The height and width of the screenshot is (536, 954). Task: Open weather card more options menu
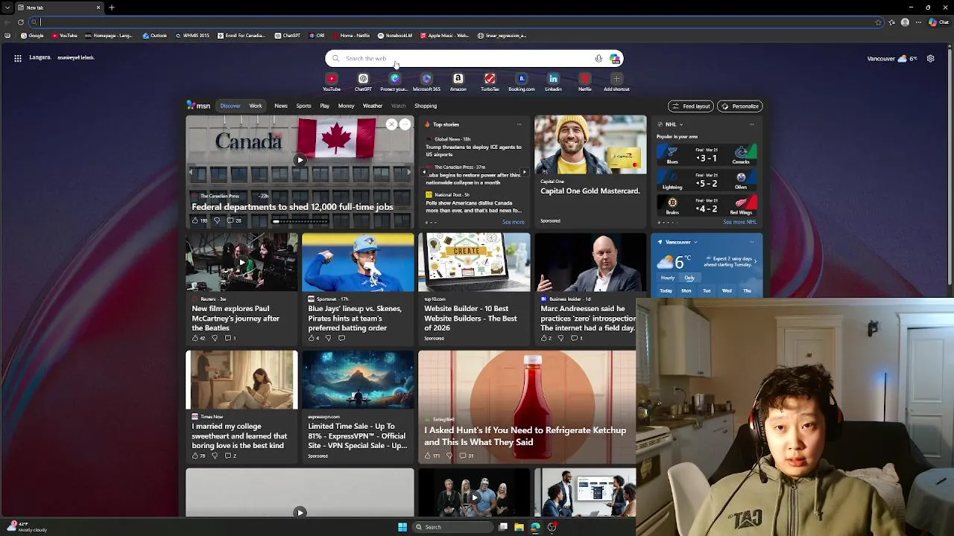(751, 242)
